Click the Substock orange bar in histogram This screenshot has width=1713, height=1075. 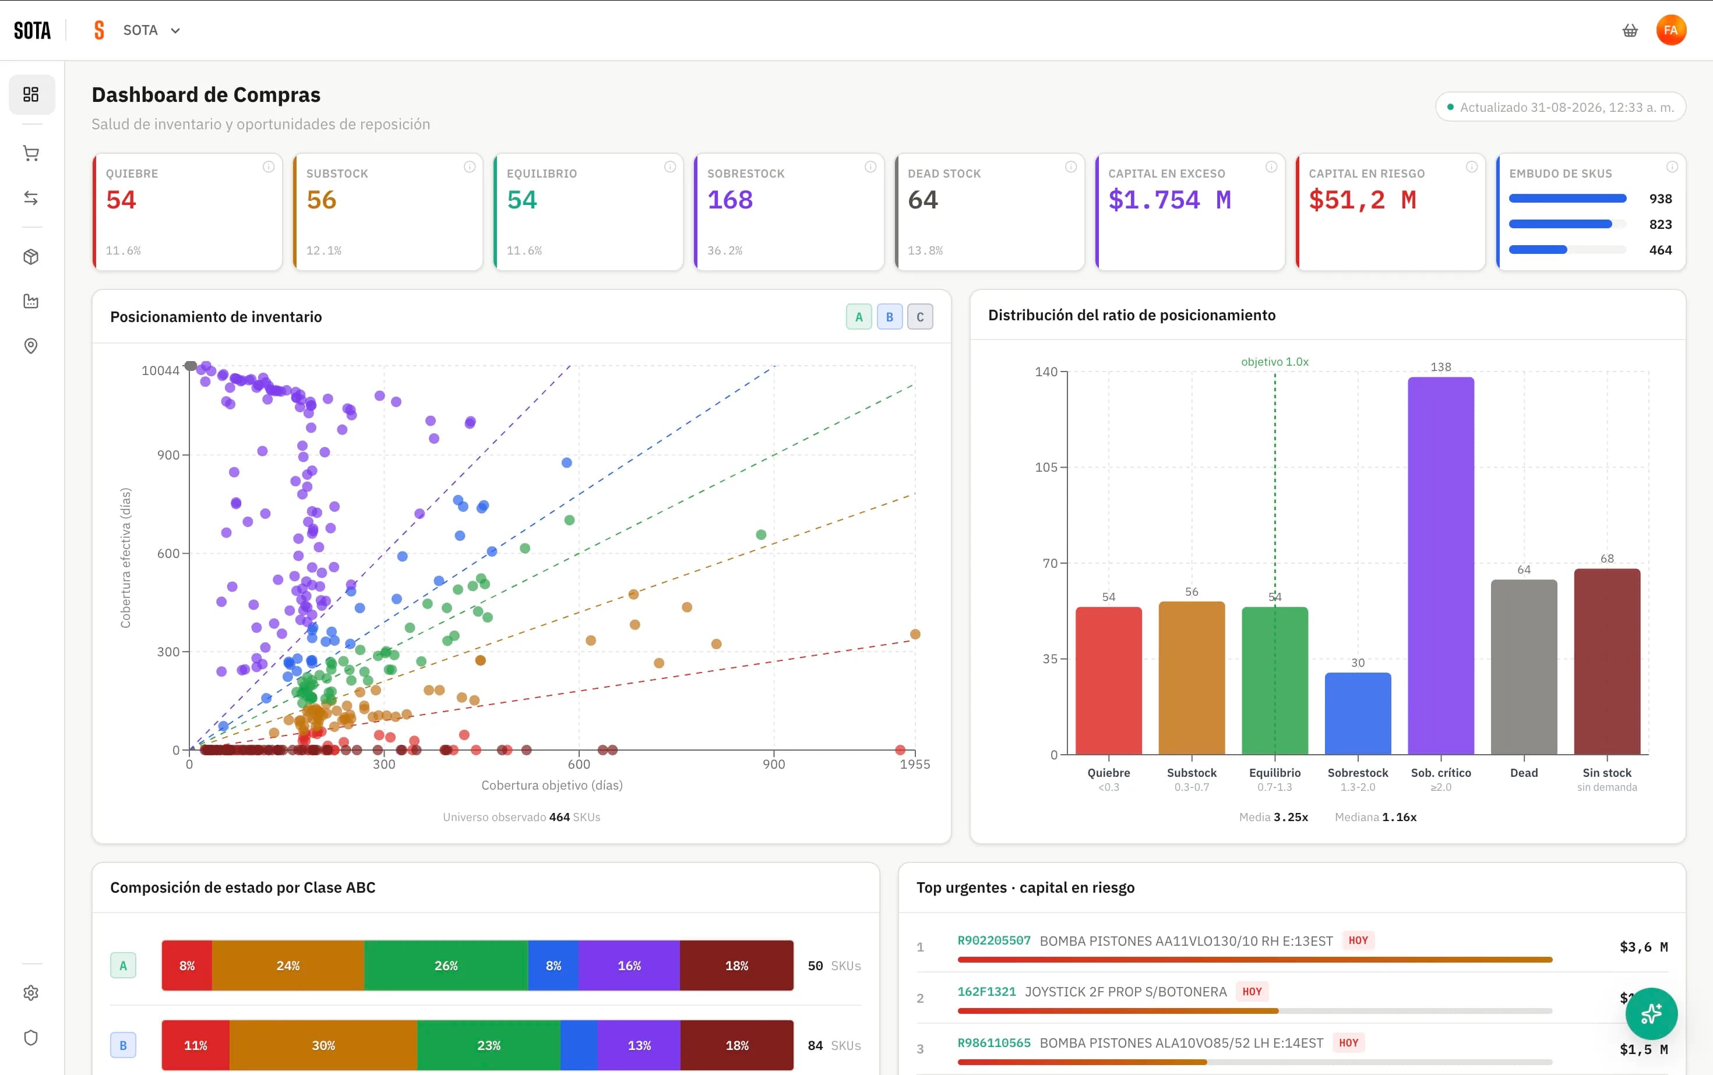[1192, 678]
